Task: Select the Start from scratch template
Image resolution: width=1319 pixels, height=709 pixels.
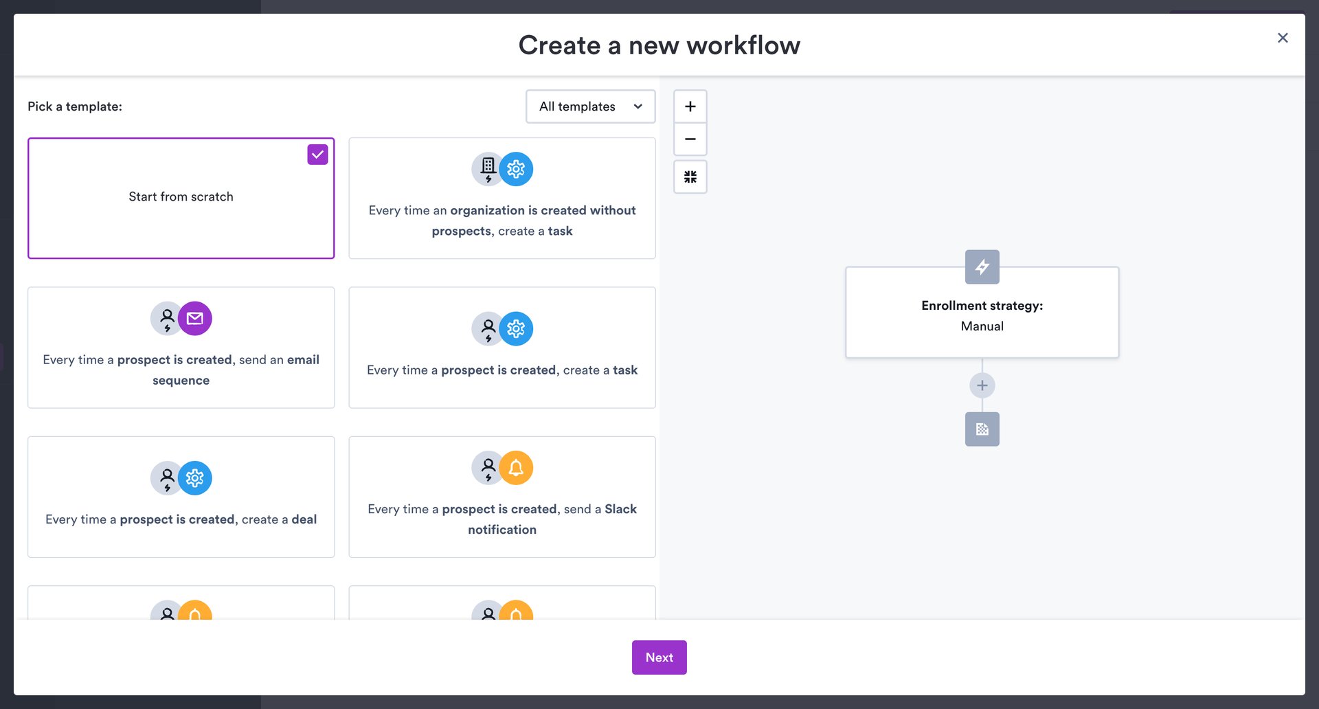Action: 180,197
